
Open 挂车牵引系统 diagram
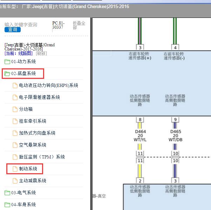click(x=33, y=121)
